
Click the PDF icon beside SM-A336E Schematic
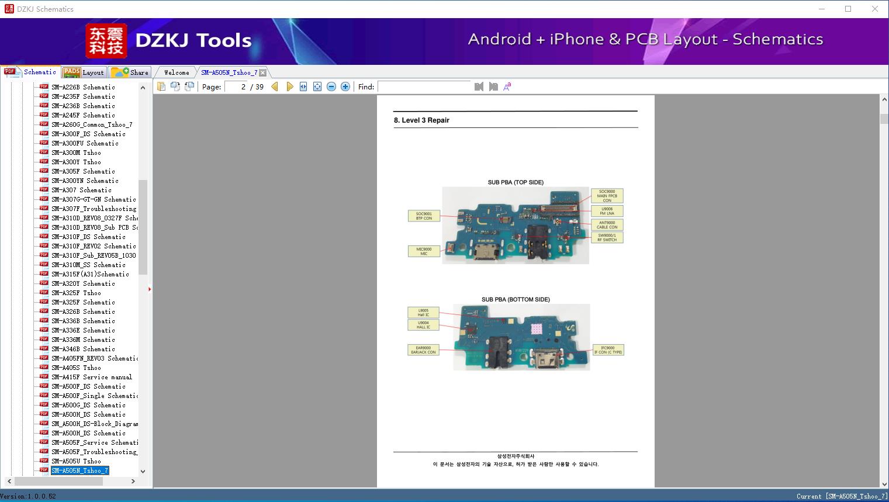44,330
